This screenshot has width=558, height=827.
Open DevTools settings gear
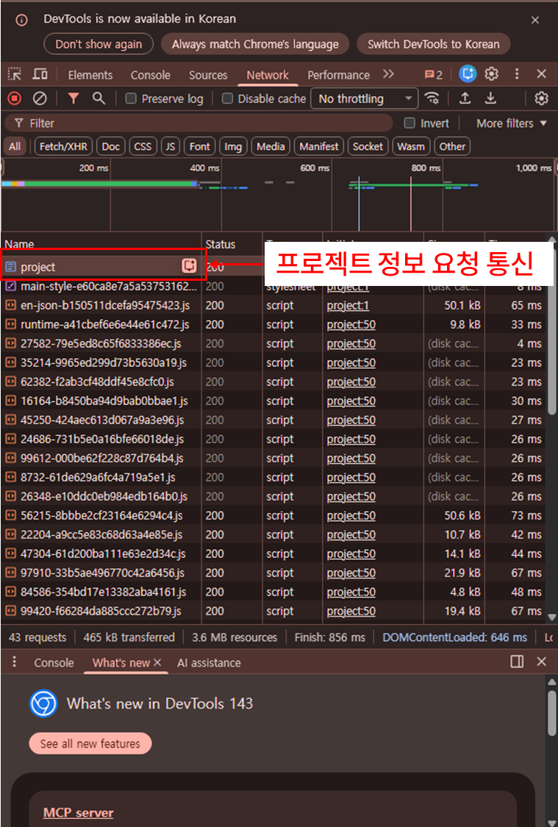[492, 74]
